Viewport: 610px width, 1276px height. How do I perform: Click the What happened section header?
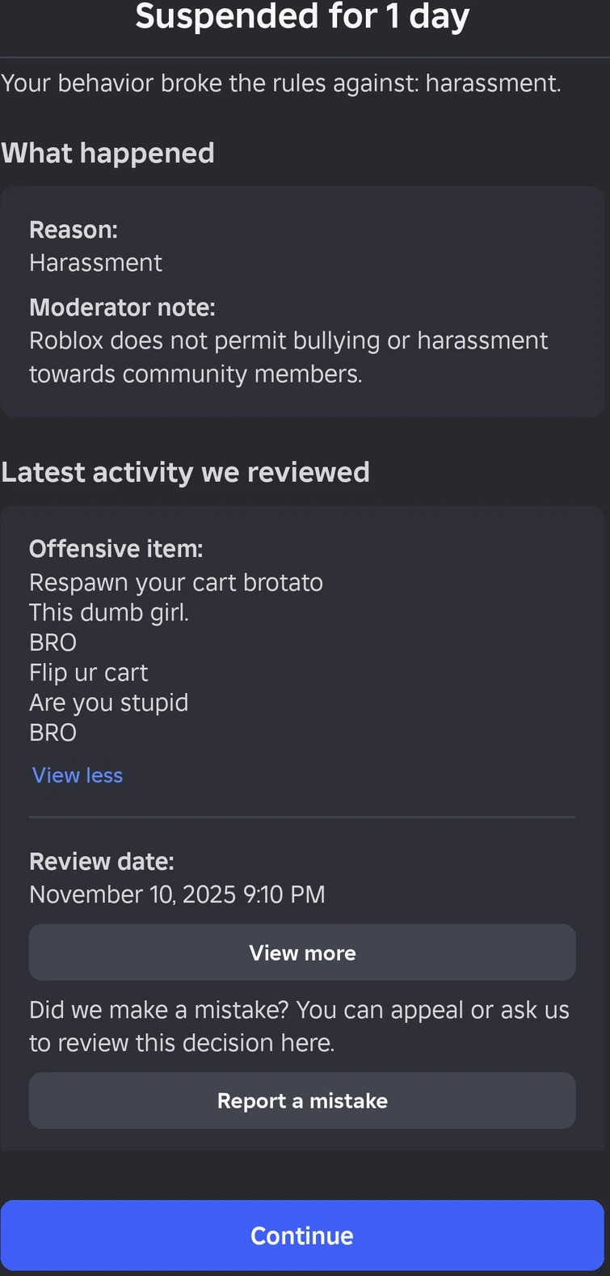pos(107,152)
